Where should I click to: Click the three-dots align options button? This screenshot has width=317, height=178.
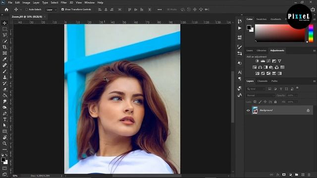tap(159, 9)
